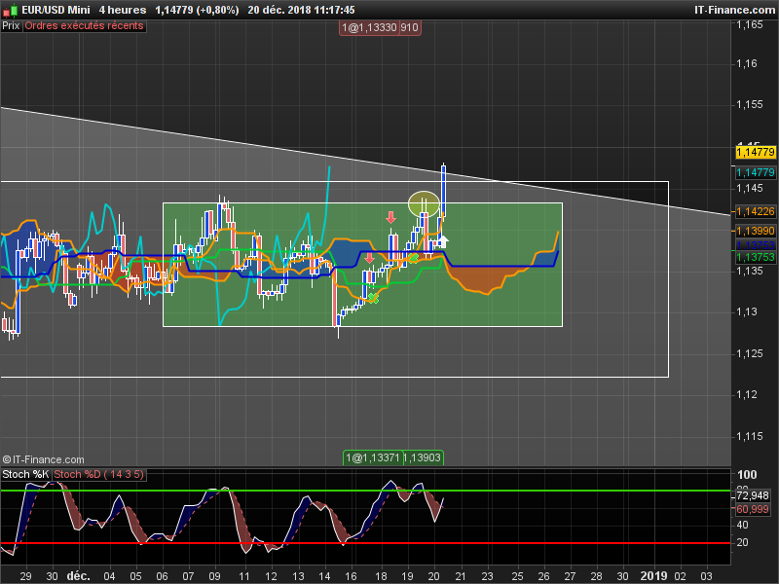Click the 2019 marker on the time axis
Screen dimensions: 779x584
click(x=653, y=575)
